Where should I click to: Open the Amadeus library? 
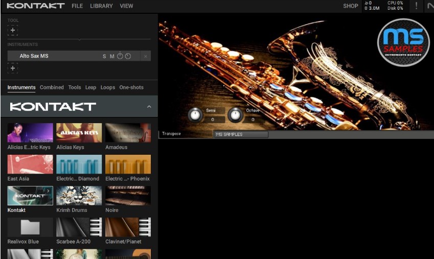click(128, 133)
